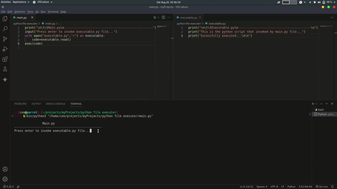Open the Terminal menu
This screenshot has height=189, width=337.
pyautogui.click(x=53, y=11)
